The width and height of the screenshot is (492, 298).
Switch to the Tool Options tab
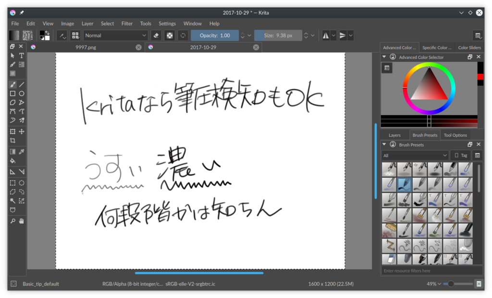pos(455,135)
